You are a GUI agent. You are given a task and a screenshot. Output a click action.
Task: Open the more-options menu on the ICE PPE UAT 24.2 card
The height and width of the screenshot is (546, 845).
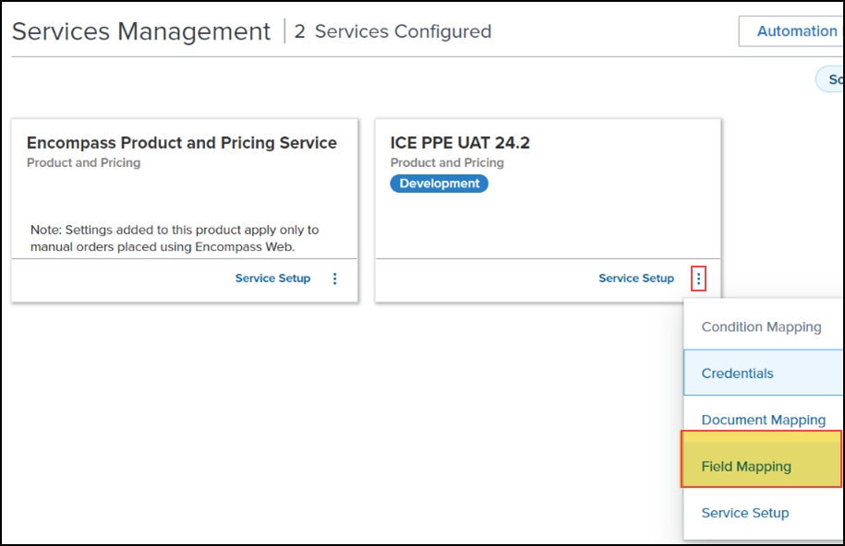698,279
